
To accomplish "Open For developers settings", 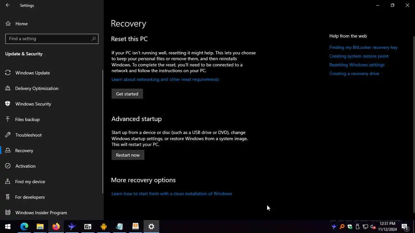I will [x=51, y=197].
